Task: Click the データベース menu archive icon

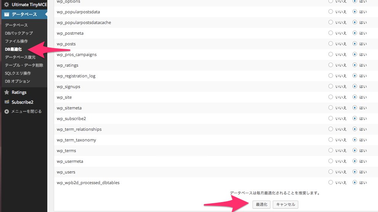Action: click(x=7, y=14)
